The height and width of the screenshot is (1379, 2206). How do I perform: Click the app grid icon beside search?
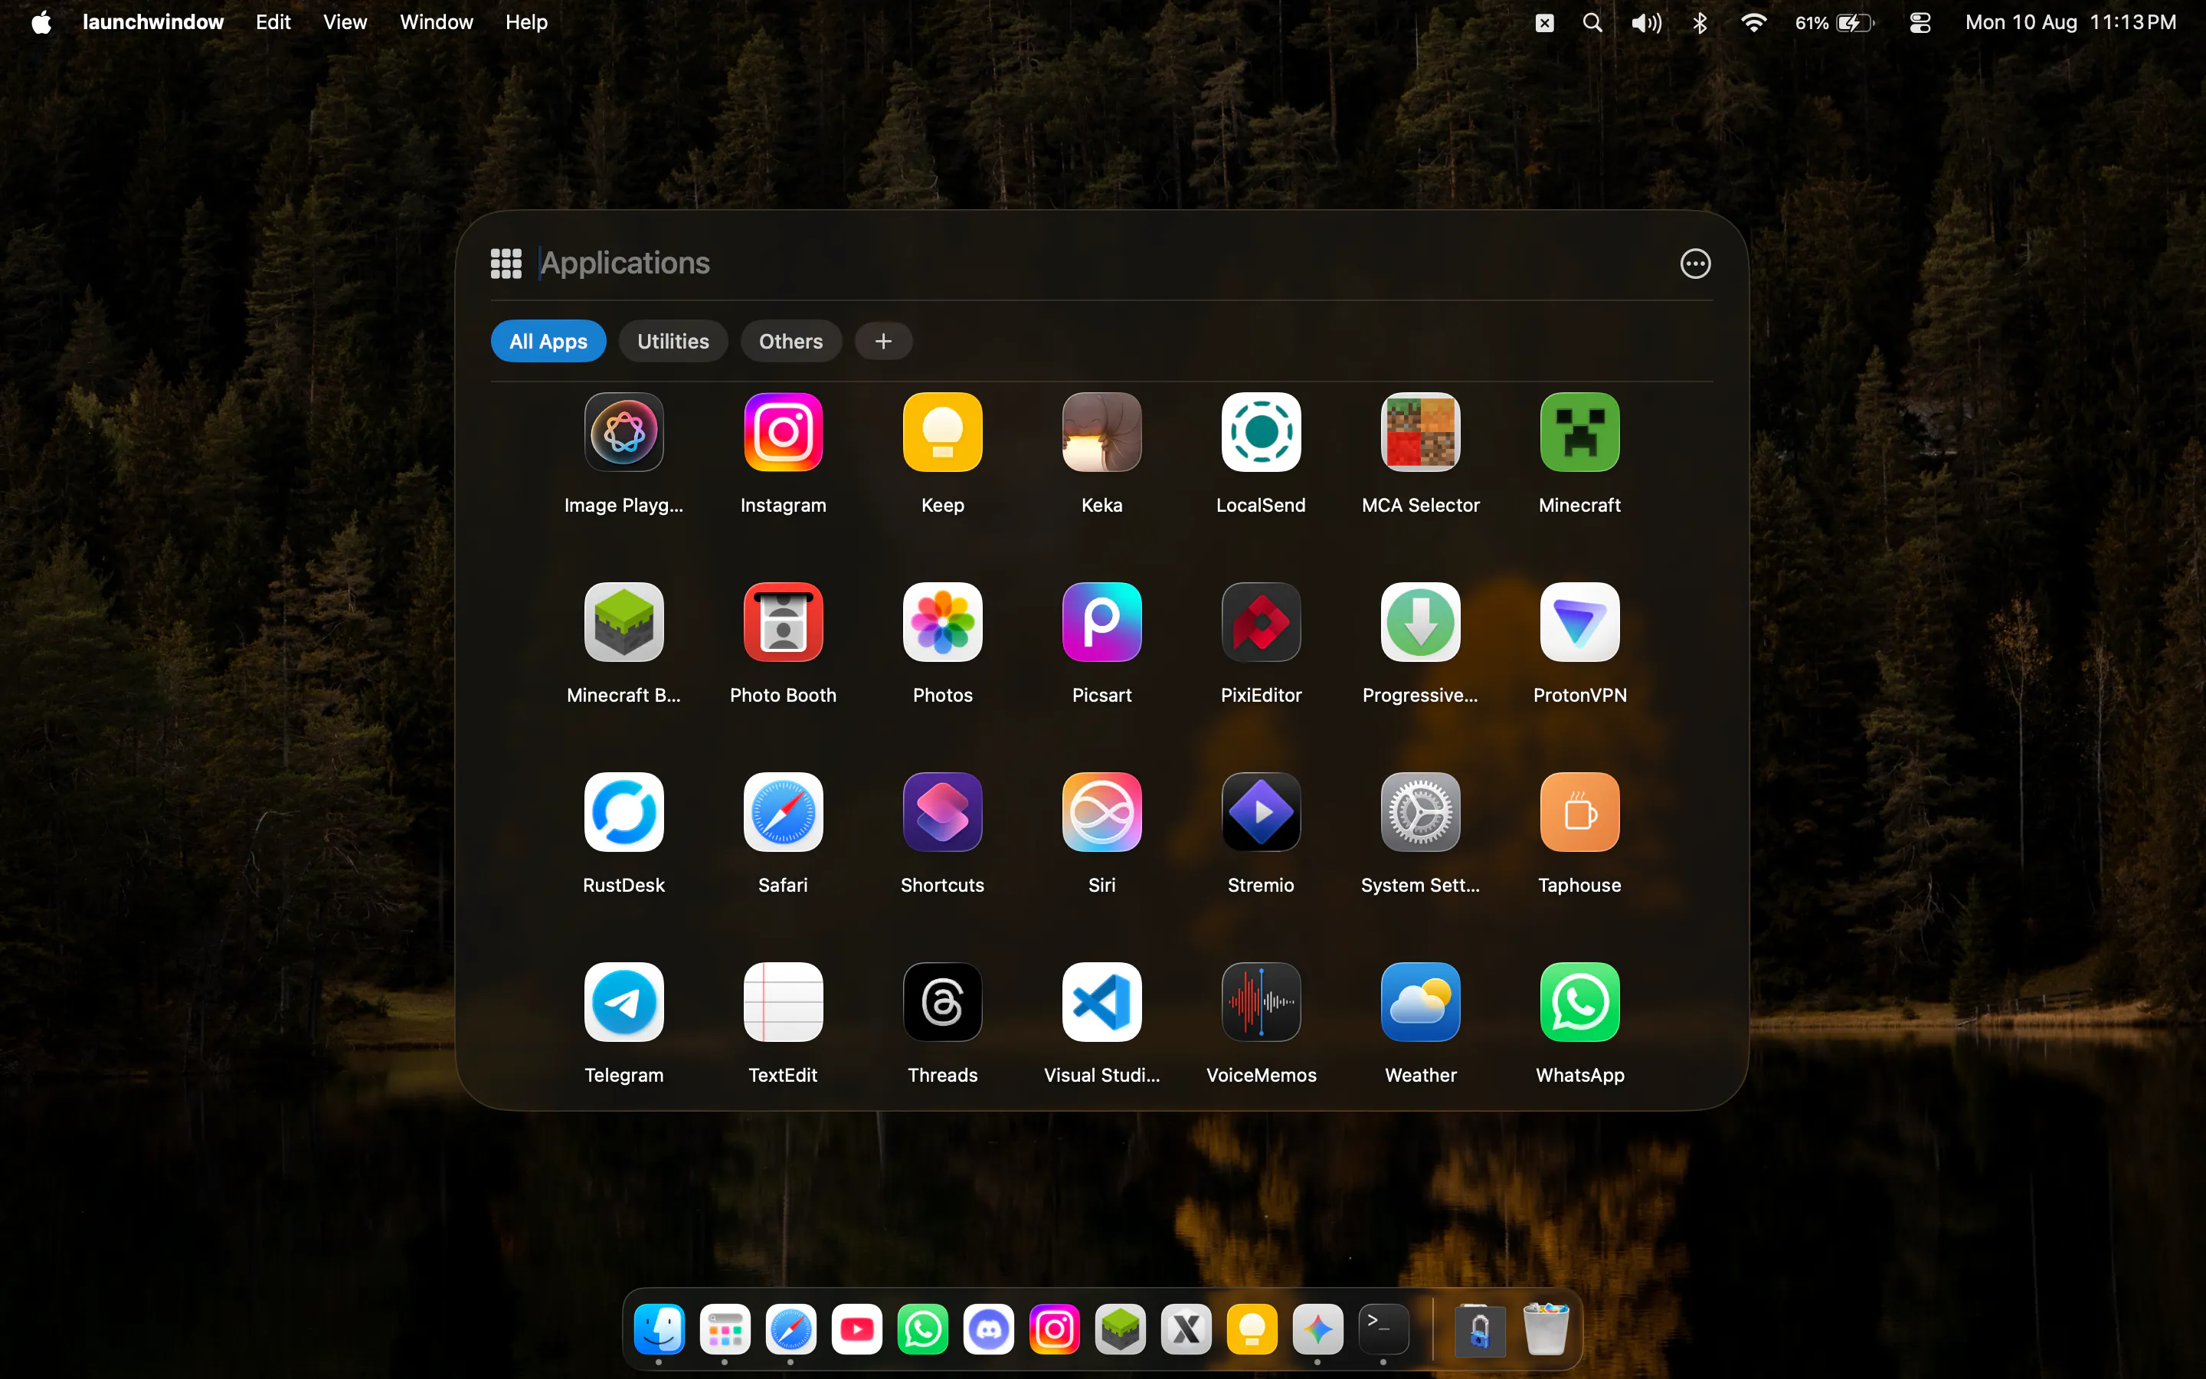pyautogui.click(x=506, y=264)
